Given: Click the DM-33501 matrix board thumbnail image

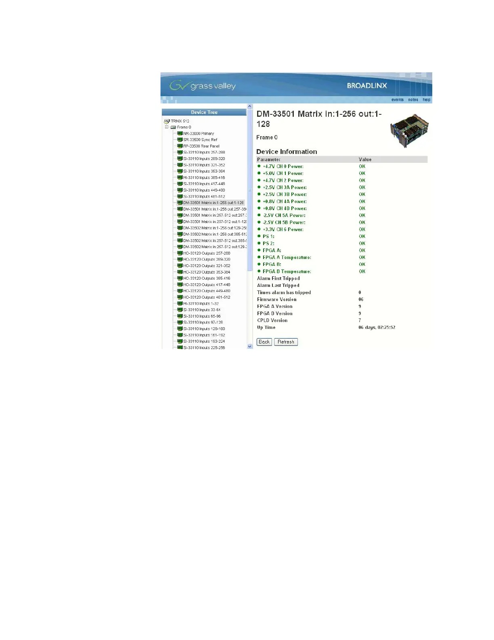Looking at the screenshot, I should click(x=409, y=131).
